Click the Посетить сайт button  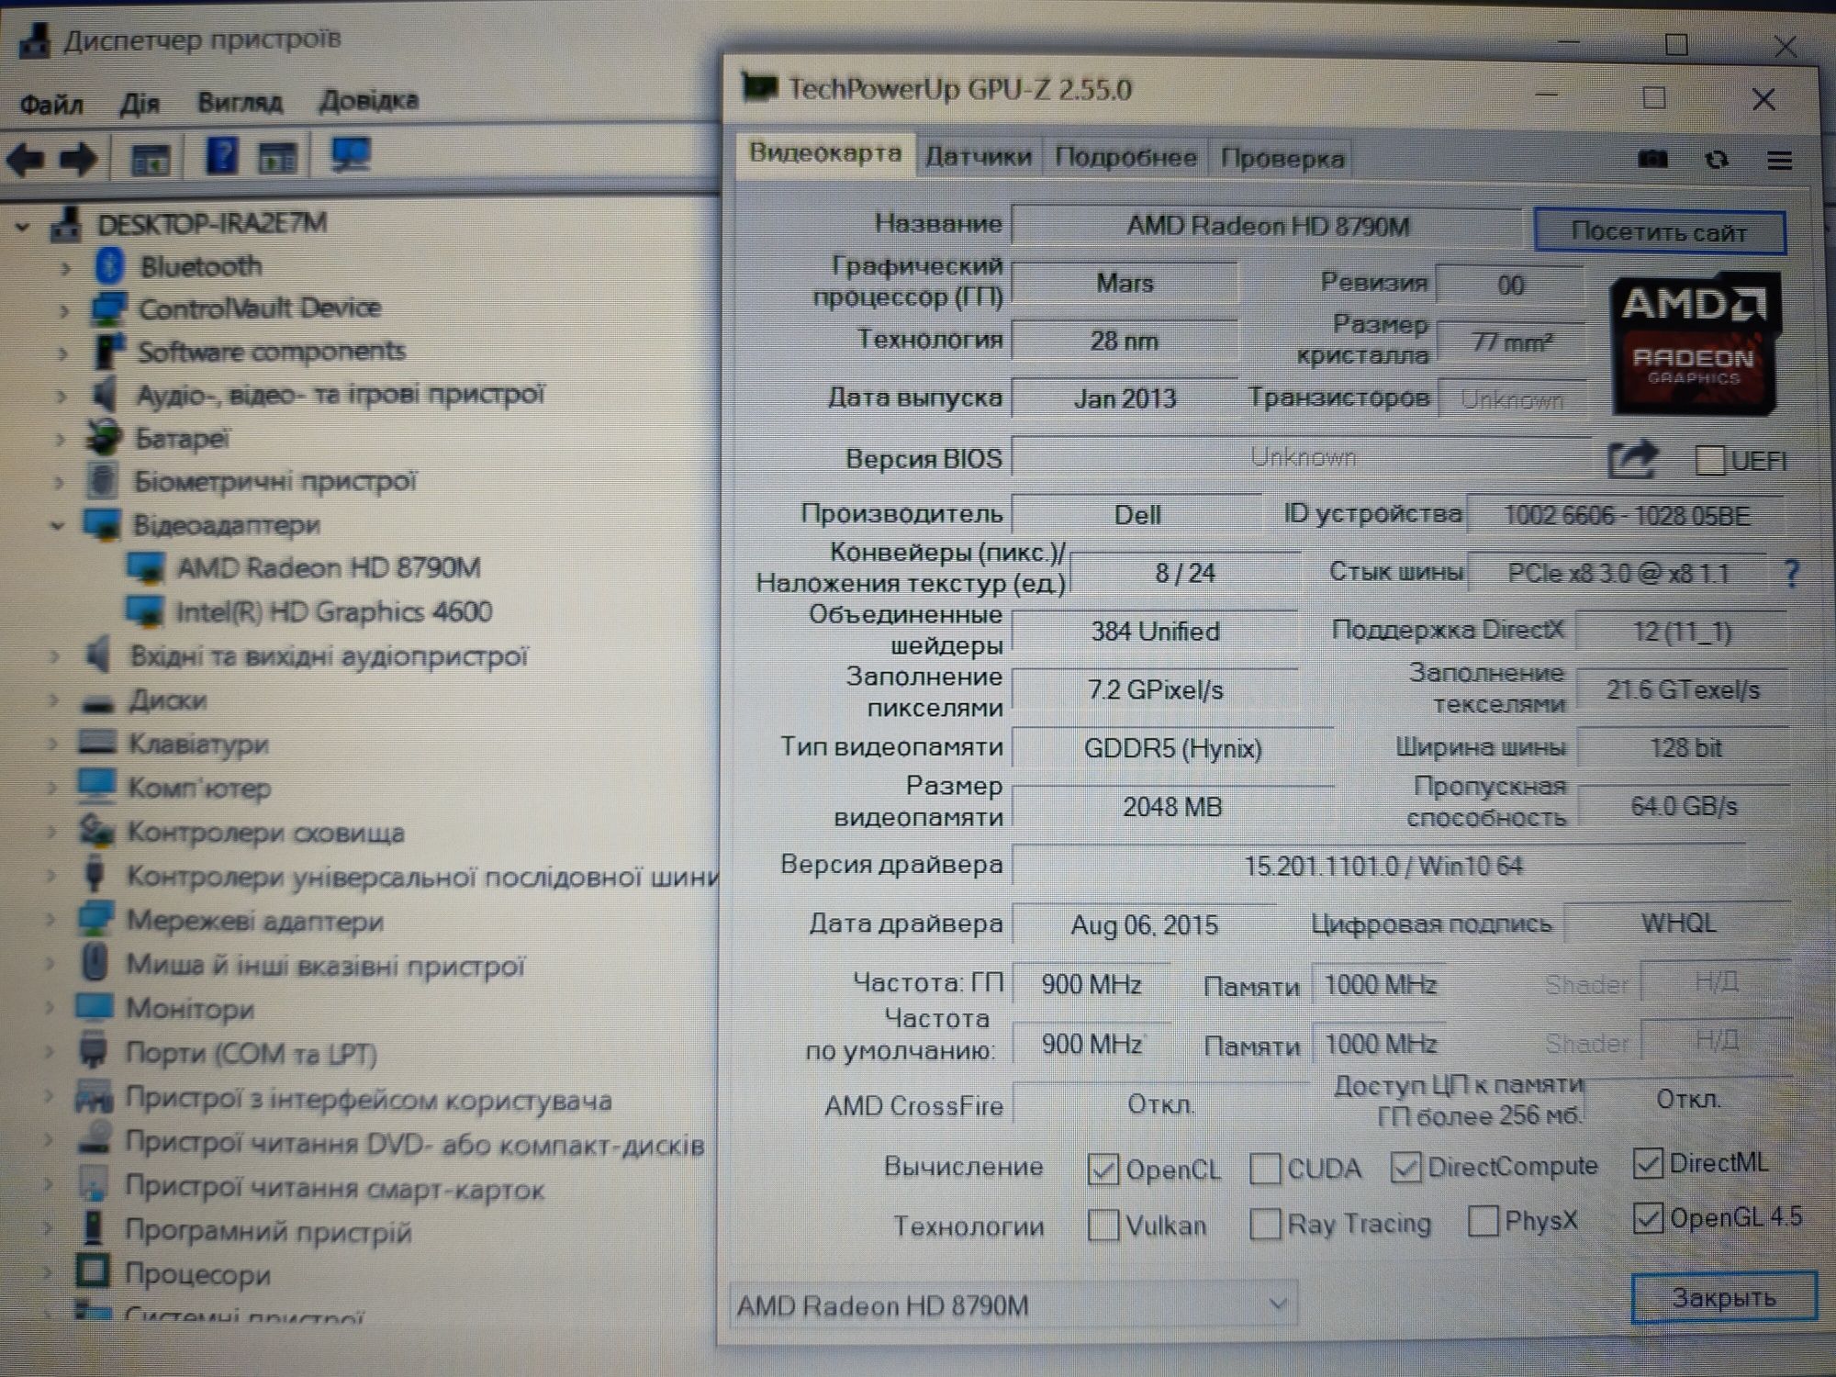click(x=1659, y=231)
